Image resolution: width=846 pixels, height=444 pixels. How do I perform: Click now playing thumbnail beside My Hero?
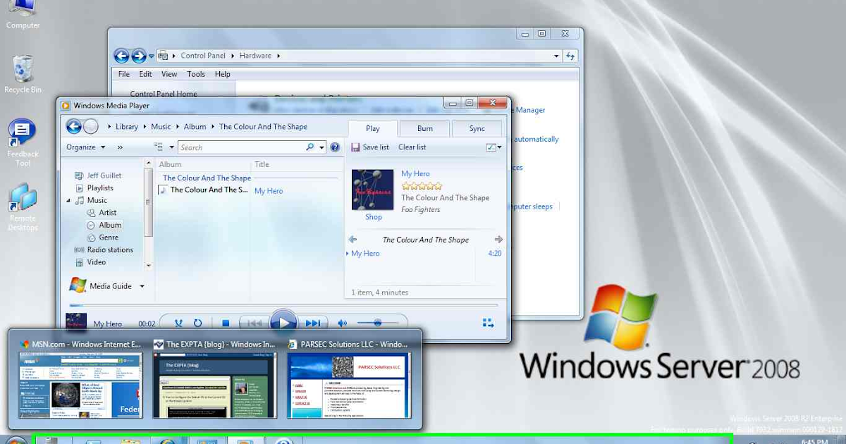(x=76, y=322)
